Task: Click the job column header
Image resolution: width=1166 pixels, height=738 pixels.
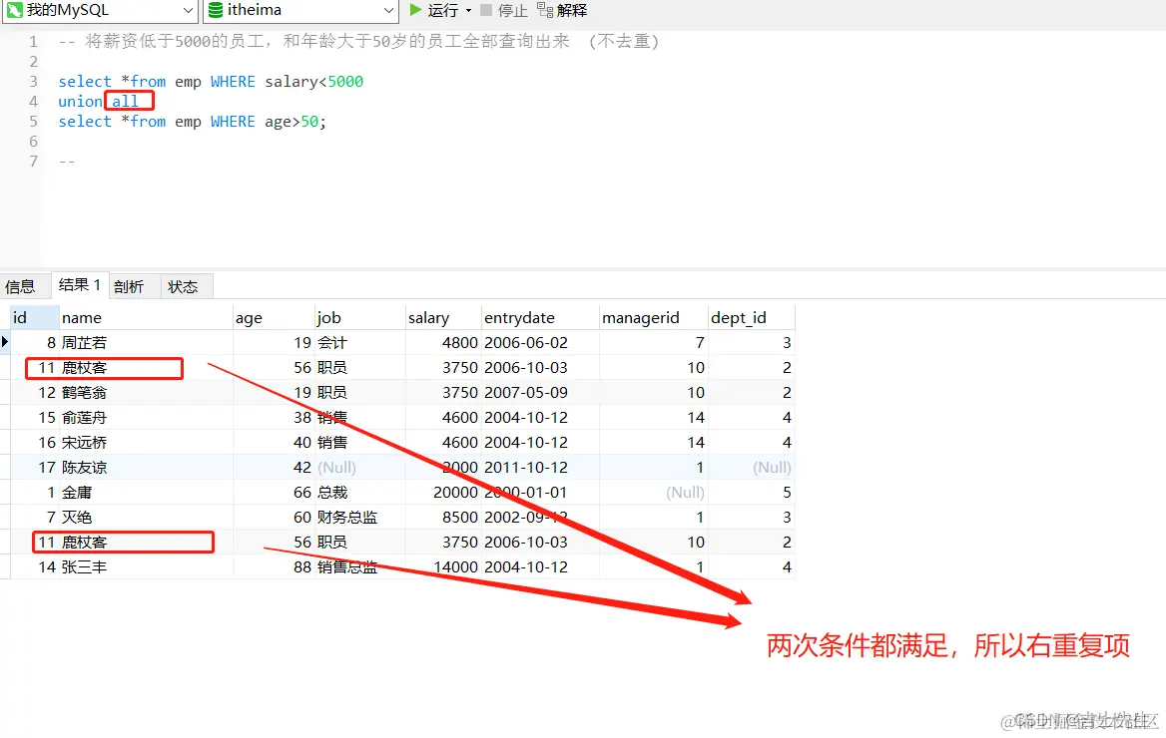Action: tap(360, 317)
